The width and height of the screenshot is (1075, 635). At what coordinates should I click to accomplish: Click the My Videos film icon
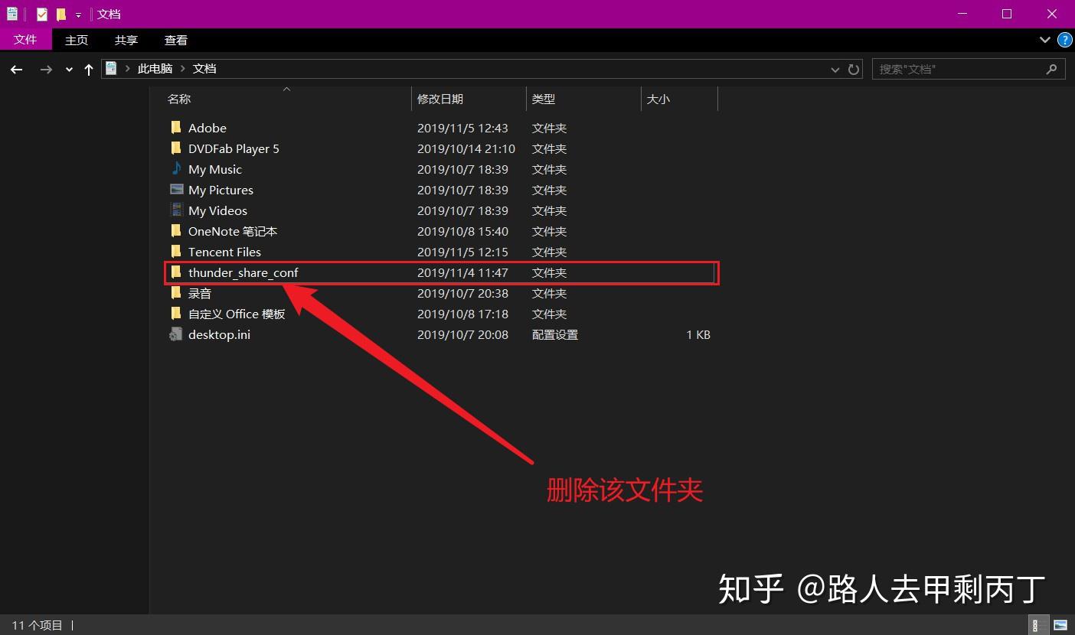[176, 210]
